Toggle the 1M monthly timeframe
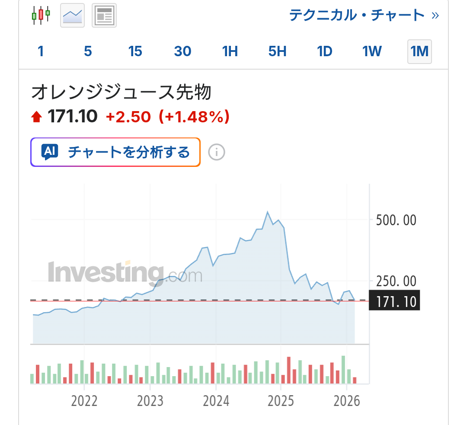 click(x=419, y=51)
